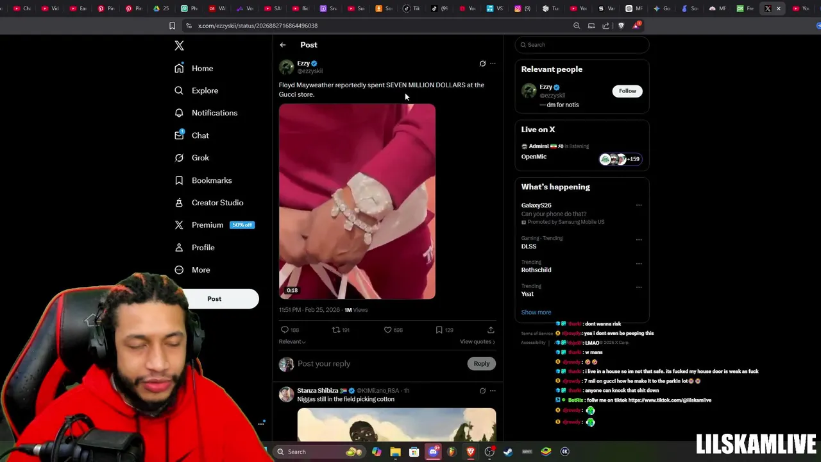Open options for Rothschild trend
This screenshot has height=462, width=821.
[639, 263]
